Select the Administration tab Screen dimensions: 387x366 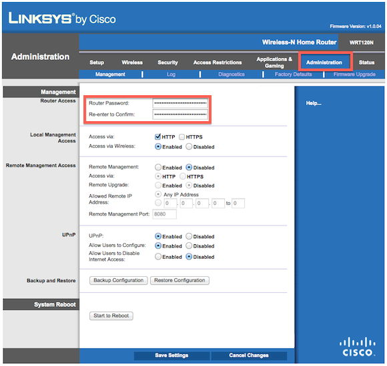324,63
